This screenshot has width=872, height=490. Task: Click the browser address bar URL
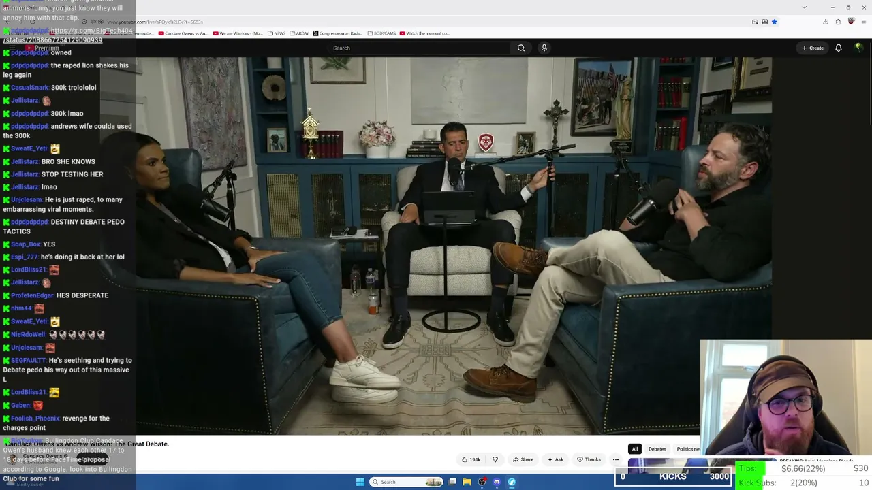(x=155, y=22)
